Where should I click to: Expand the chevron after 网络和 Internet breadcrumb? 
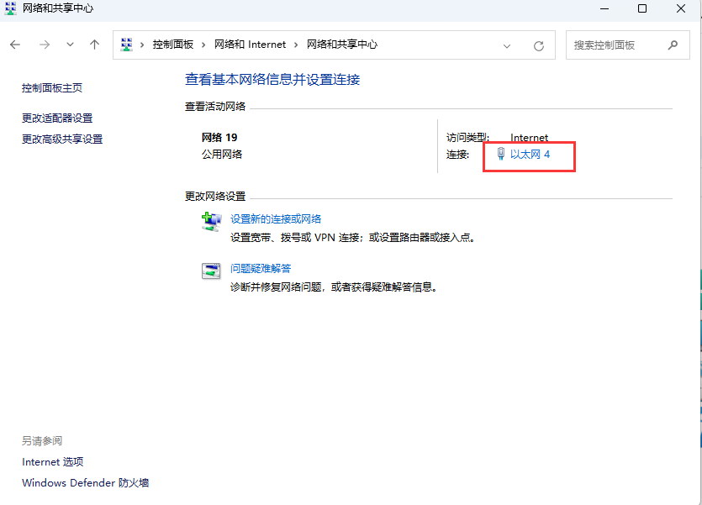[x=296, y=45]
